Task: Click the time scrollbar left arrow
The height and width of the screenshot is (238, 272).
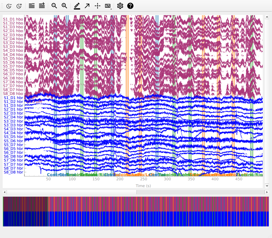Action: [4, 192]
